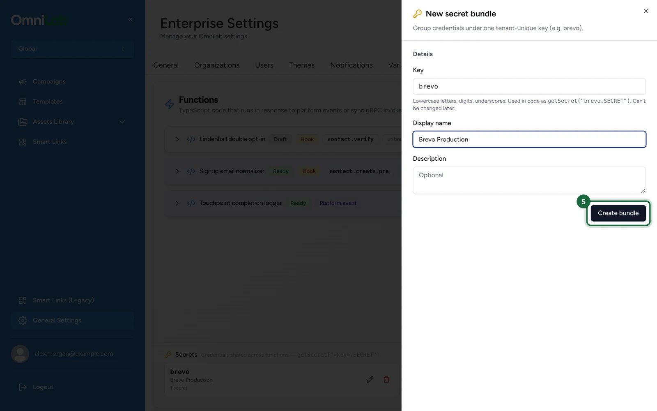Expand the Touchpoint completion logger function row
Screen dimensions: 657x411
pyautogui.click(x=177, y=203)
